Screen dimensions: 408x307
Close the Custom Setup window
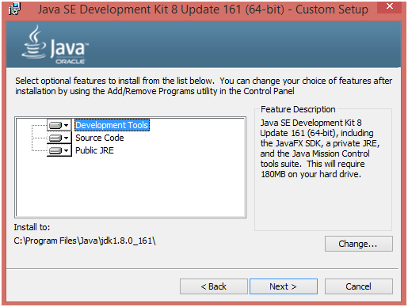tap(390, 7)
